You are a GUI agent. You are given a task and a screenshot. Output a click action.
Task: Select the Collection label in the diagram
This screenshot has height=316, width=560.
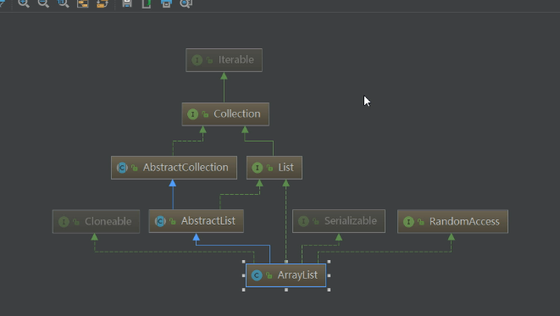(x=236, y=114)
